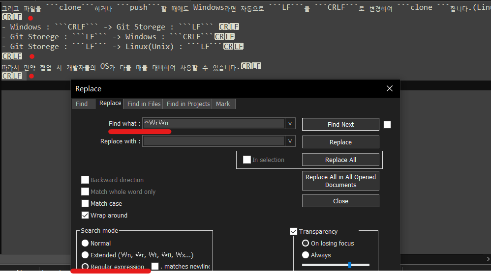Image resolution: width=491 pixels, height=274 pixels.
Task: Switch to the Mark tab
Action: pos(223,104)
